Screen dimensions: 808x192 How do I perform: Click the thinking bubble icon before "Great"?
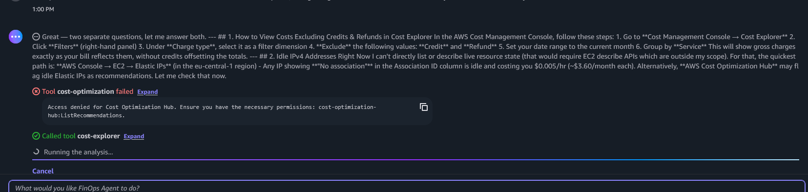tap(36, 37)
